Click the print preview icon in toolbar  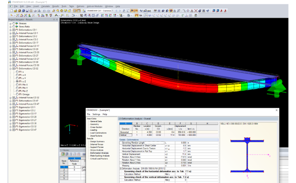[x=39, y=11]
